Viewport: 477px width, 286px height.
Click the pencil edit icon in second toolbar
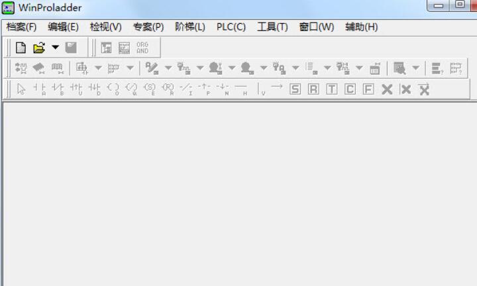152,68
